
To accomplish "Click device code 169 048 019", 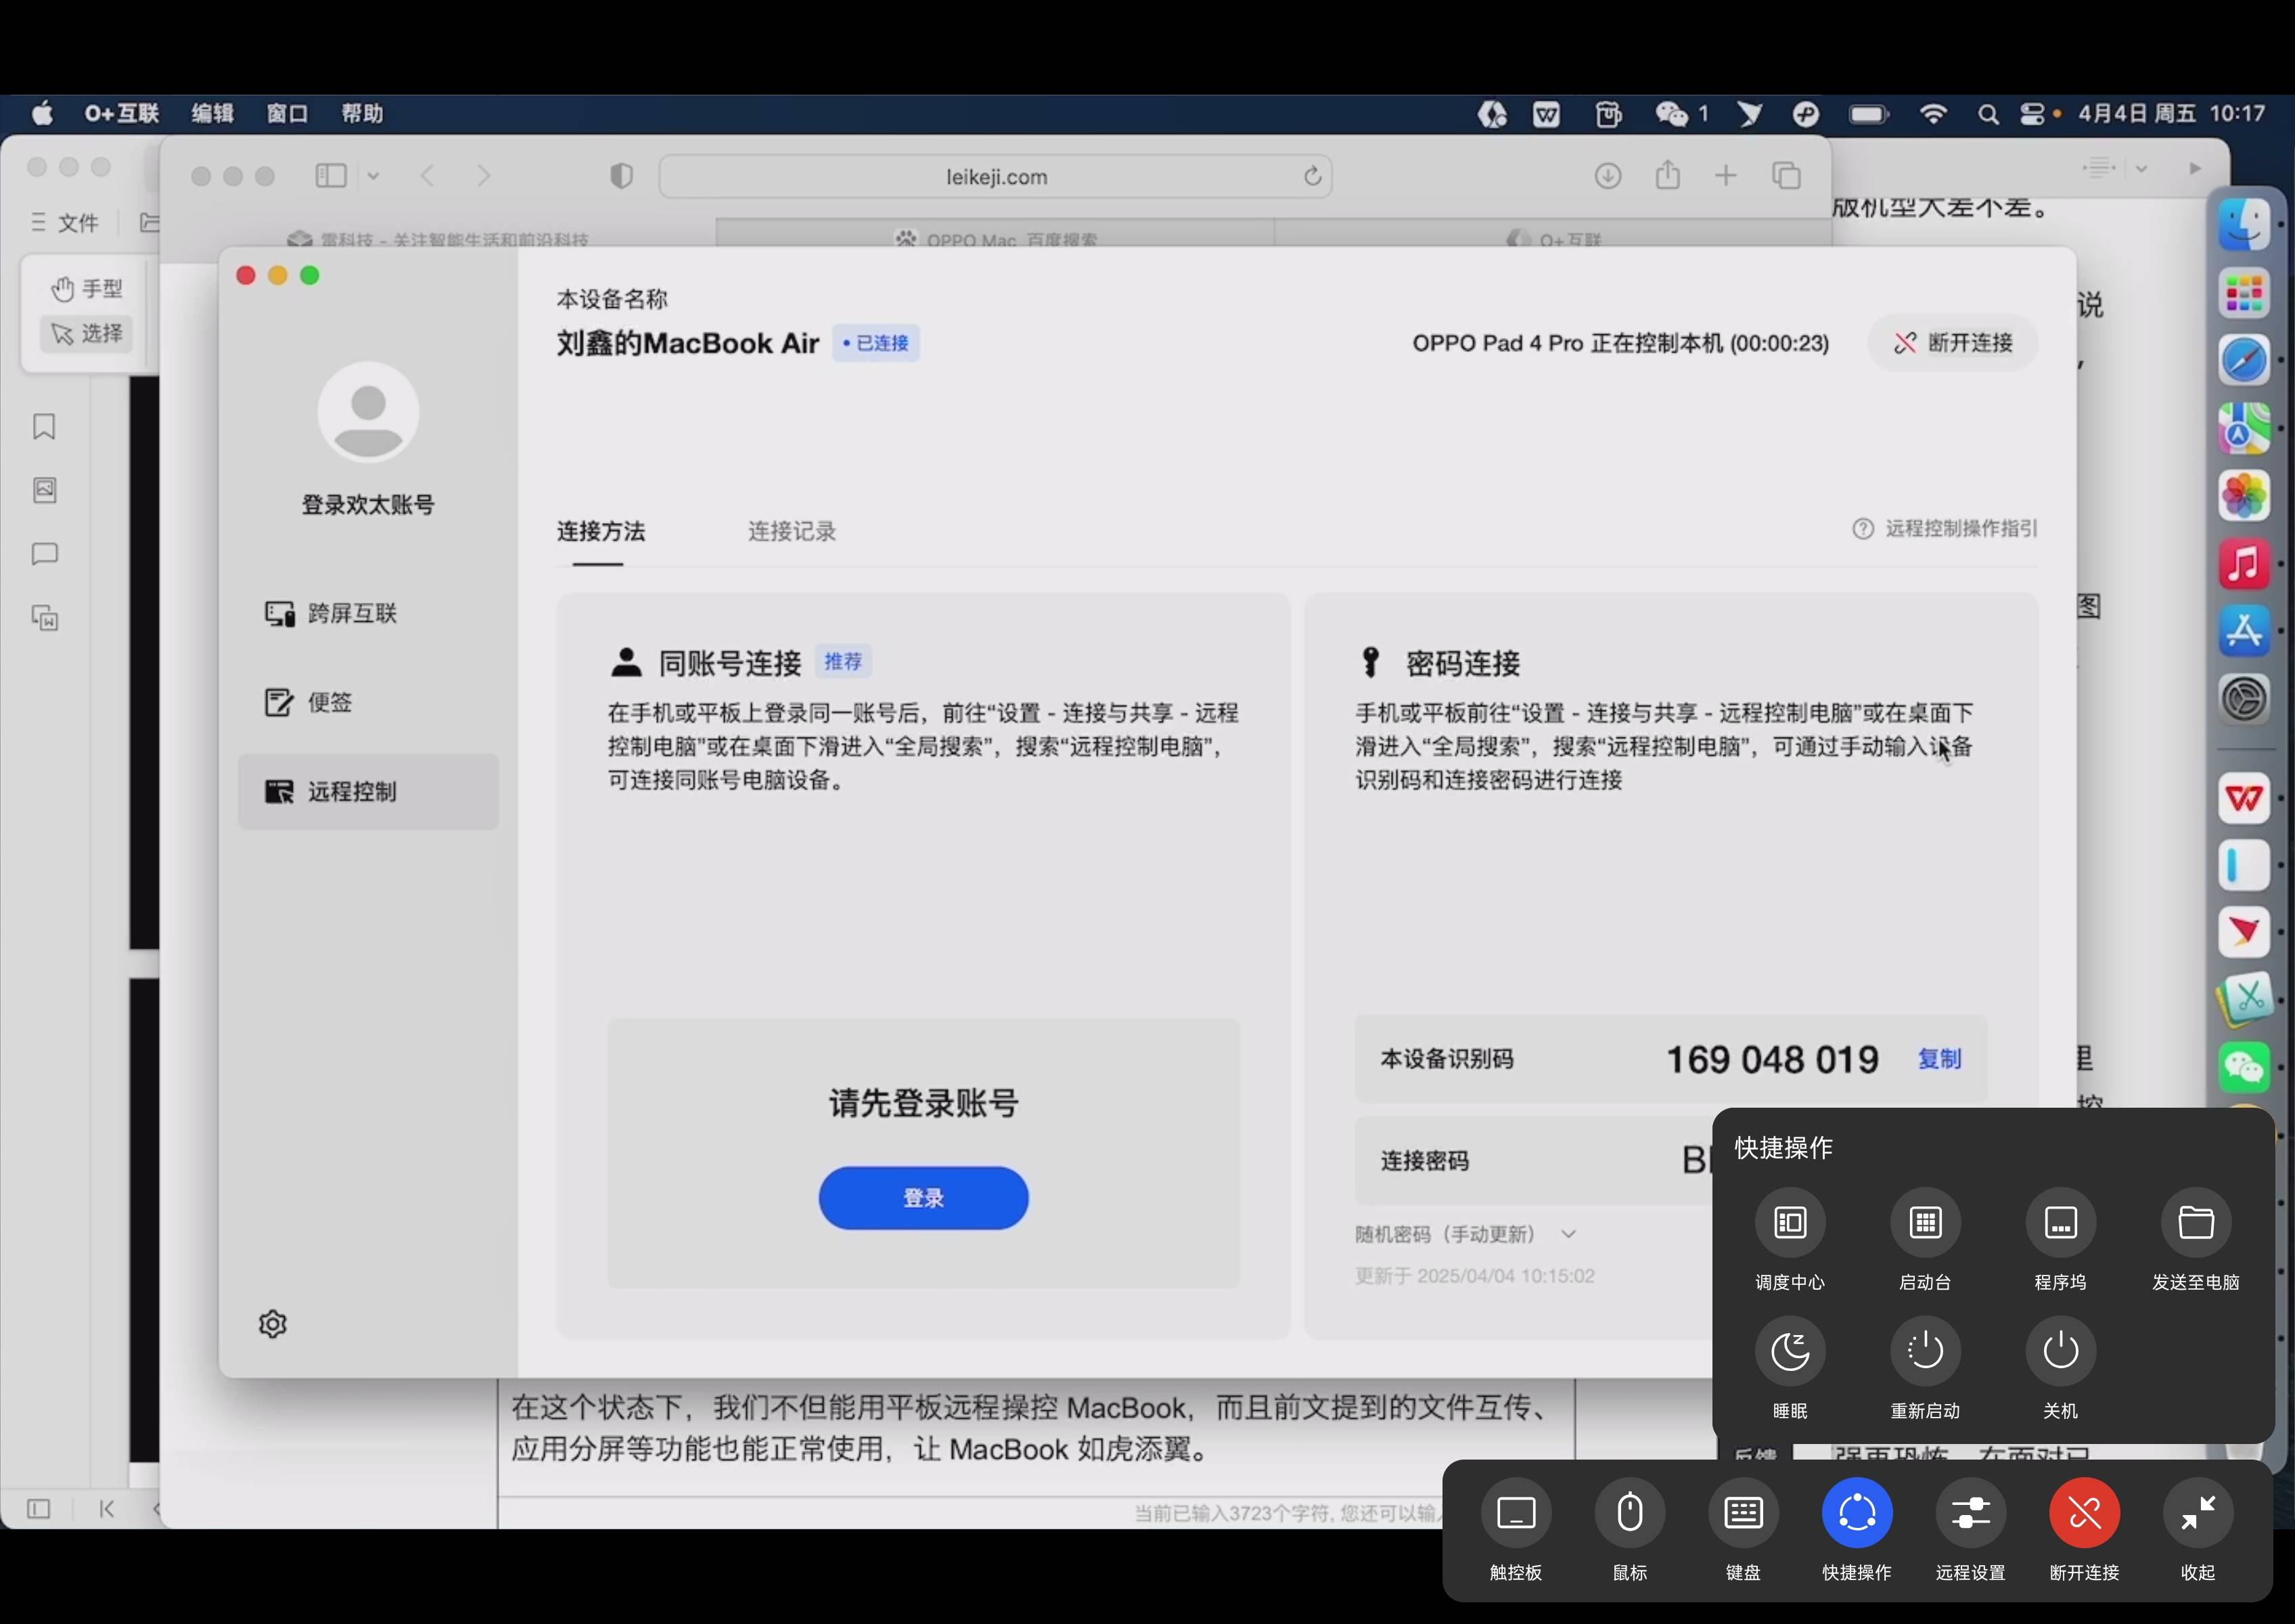I will 1772,1059.
